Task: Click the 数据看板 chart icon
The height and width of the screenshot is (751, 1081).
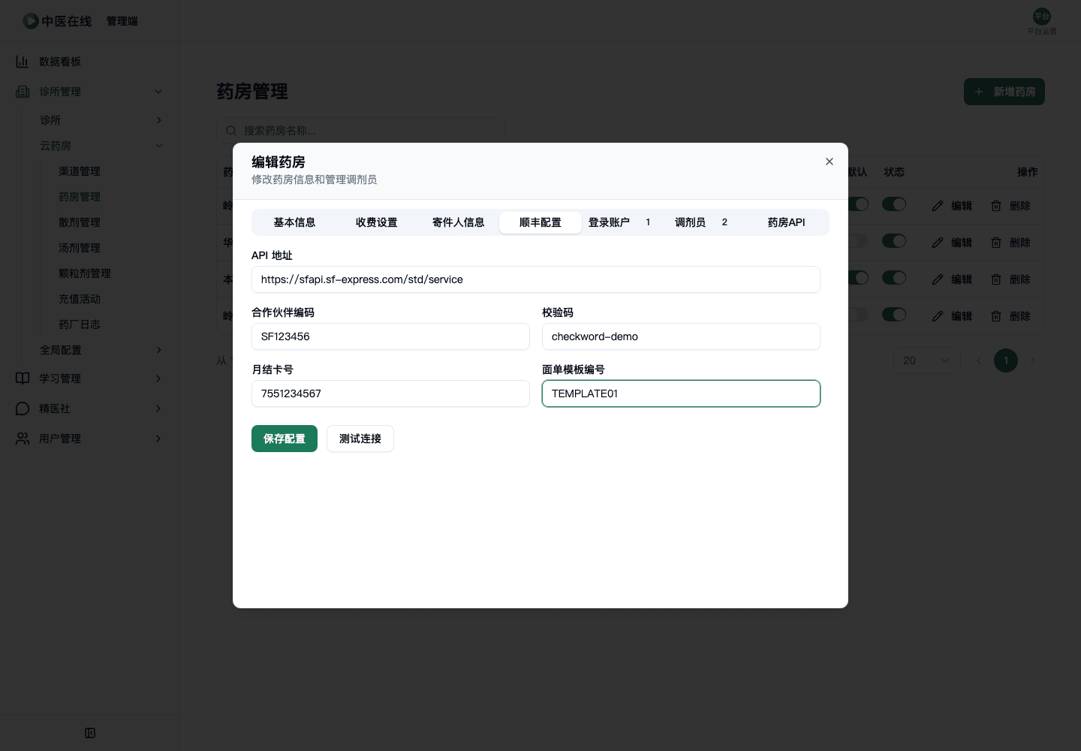Action: point(23,62)
